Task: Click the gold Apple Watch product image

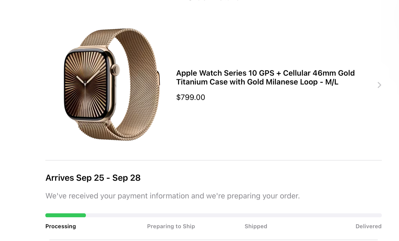Action: click(111, 84)
